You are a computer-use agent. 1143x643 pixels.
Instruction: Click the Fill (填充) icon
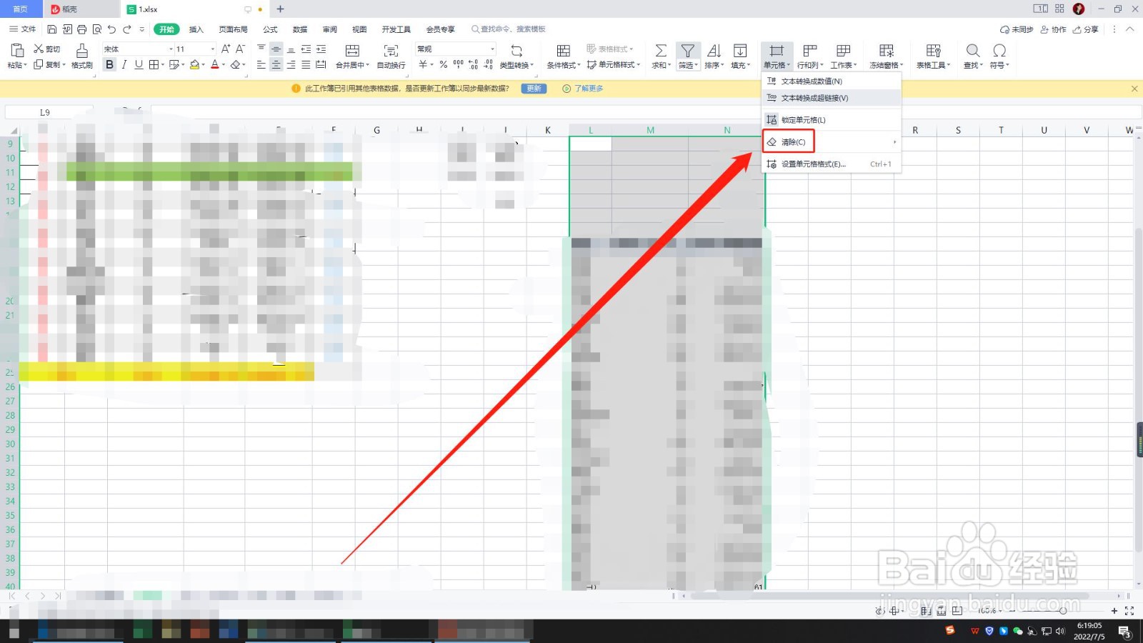(x=740, y=51)
